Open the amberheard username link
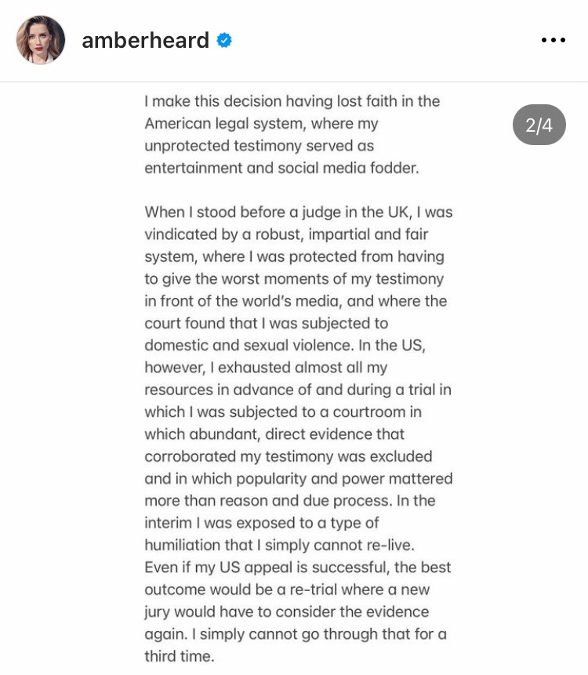 pyautogui.click(x=146, y=41)
